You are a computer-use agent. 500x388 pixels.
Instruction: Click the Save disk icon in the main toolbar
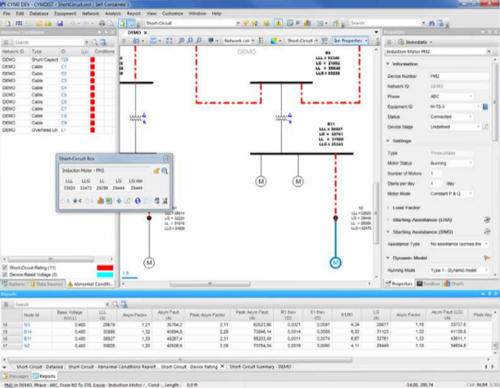coord(60,23)
